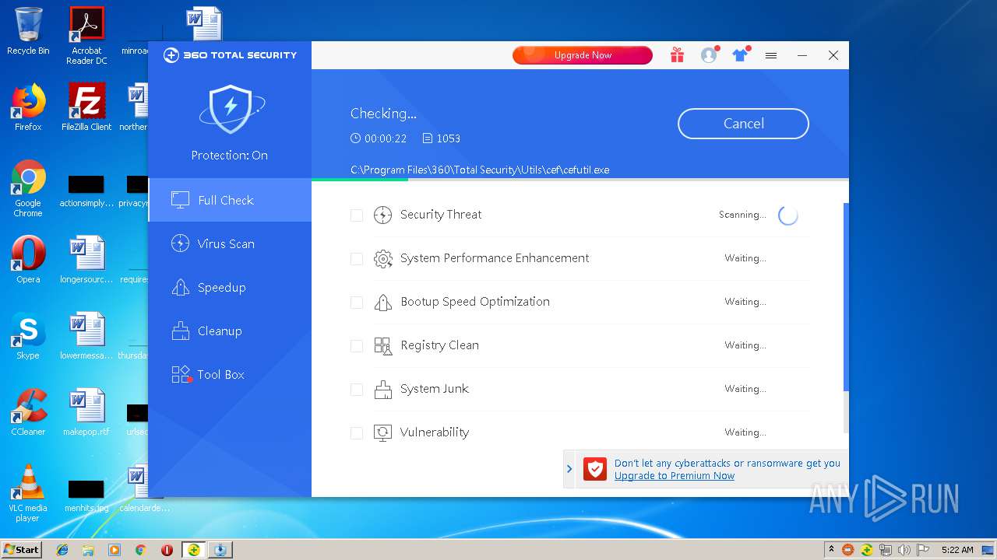
Task: Open the hamburger main menu
Action: [x=771, y=55]
